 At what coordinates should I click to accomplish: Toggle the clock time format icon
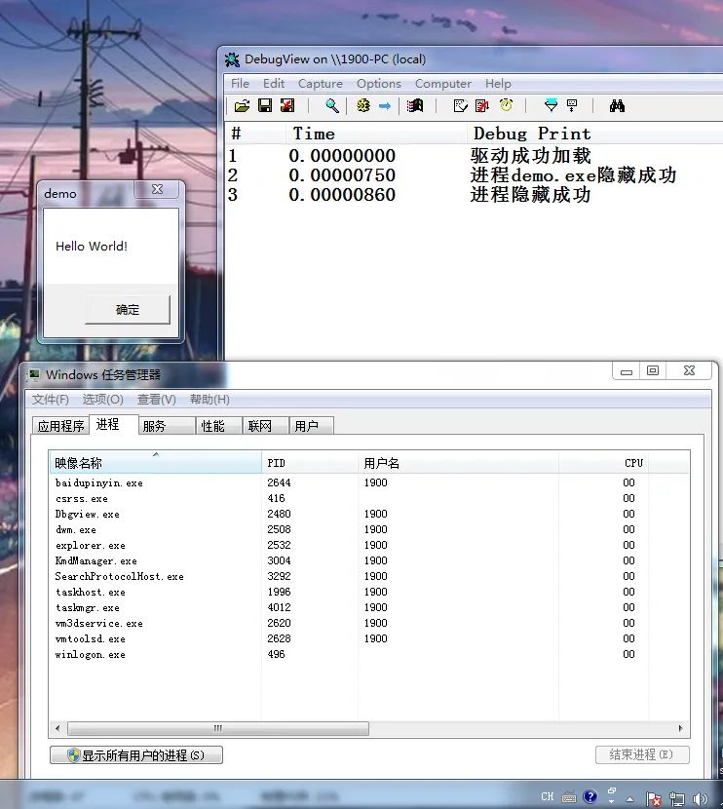pyautogui.click(x=507, y=106)
